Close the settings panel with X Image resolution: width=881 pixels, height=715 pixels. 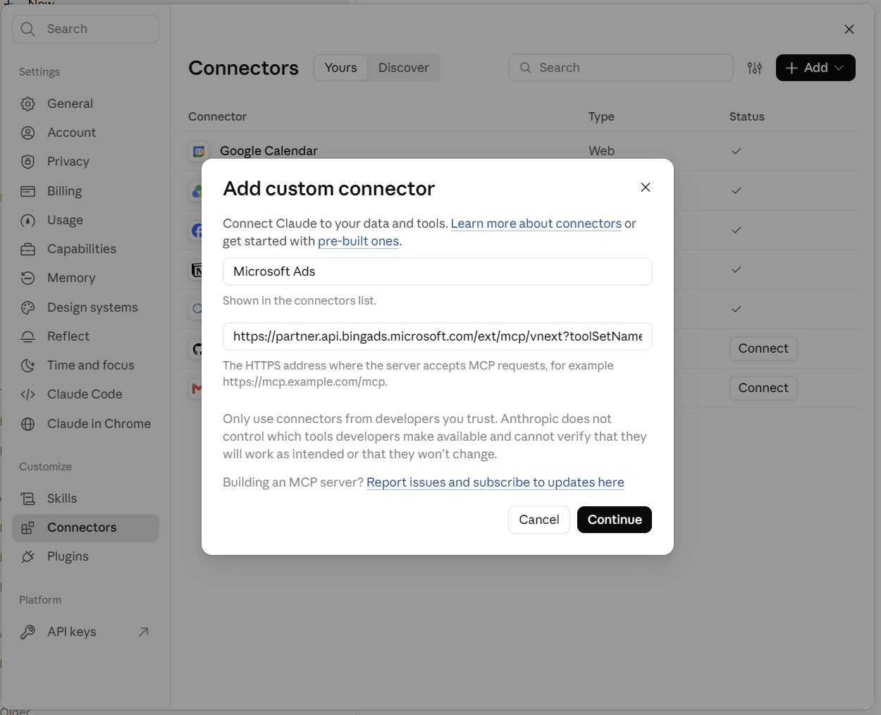849,29
